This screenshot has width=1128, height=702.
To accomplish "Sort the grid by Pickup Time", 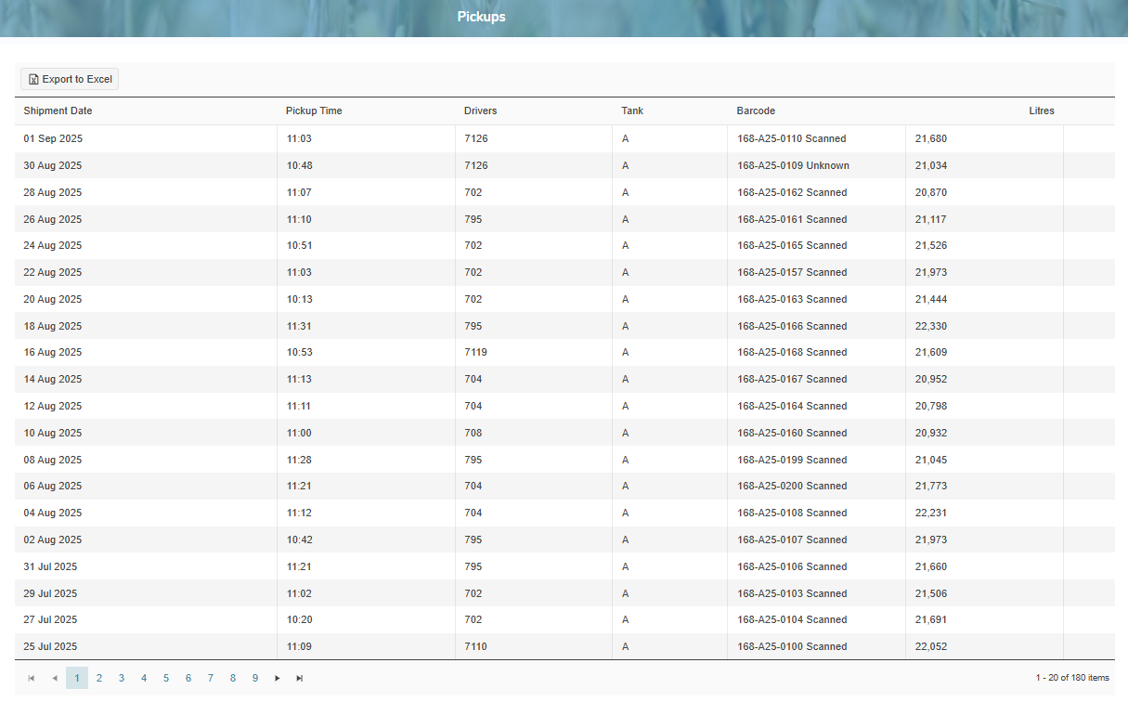I will coord(314,110).
